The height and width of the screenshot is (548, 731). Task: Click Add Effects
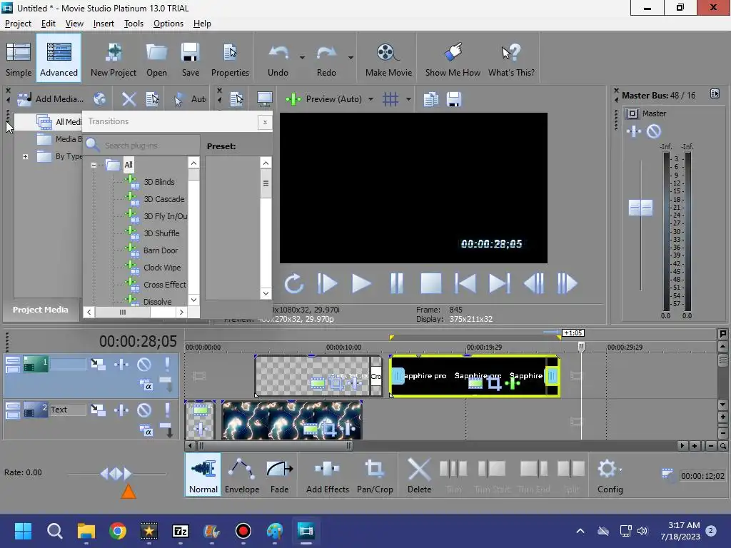click(327, 475)
